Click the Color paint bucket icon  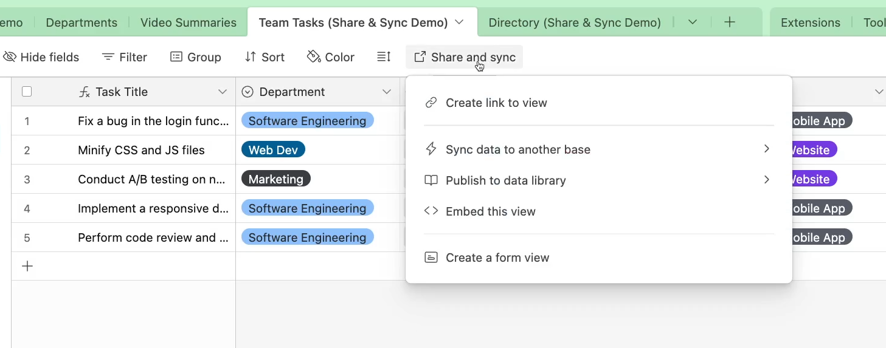314,57
